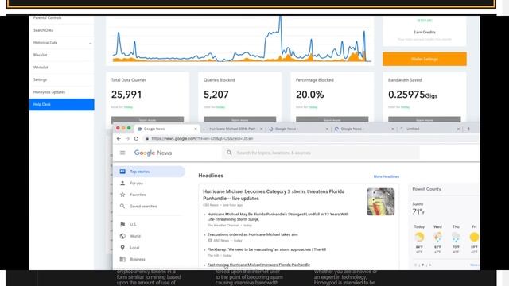
Task: Click the search magnifier icon in Google News
Action: pos(229,153)
